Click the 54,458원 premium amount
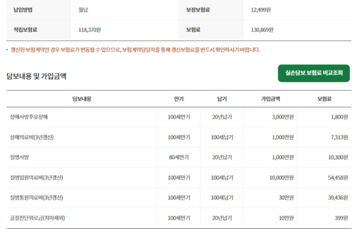The width and height of the screenshot is (358, 229). 338,178
